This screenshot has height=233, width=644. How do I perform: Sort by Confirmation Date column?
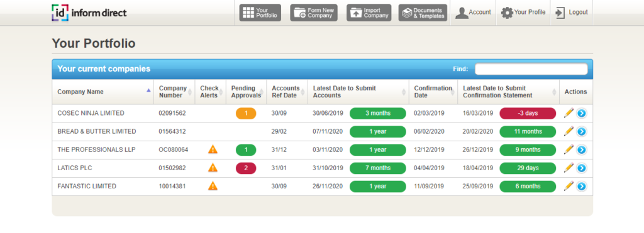click(x=433, y=92)
